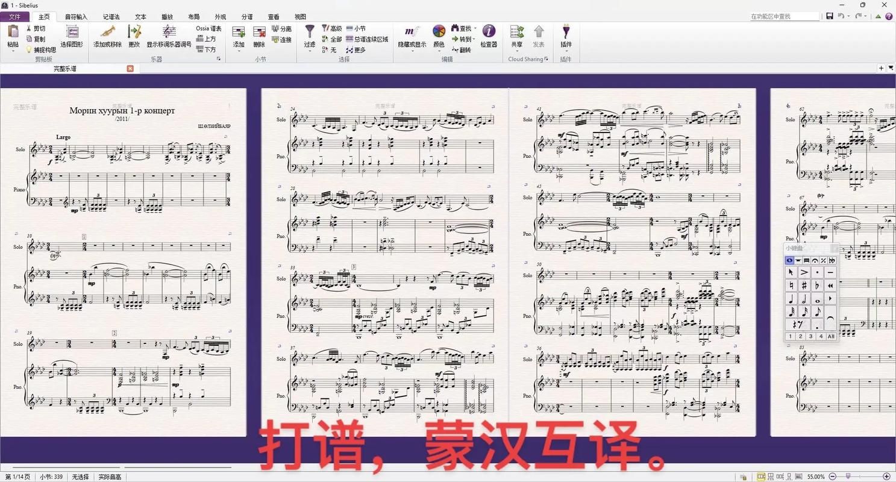896x482 pixels.
Task: Open the 文件 file tab
Action: 15,17
